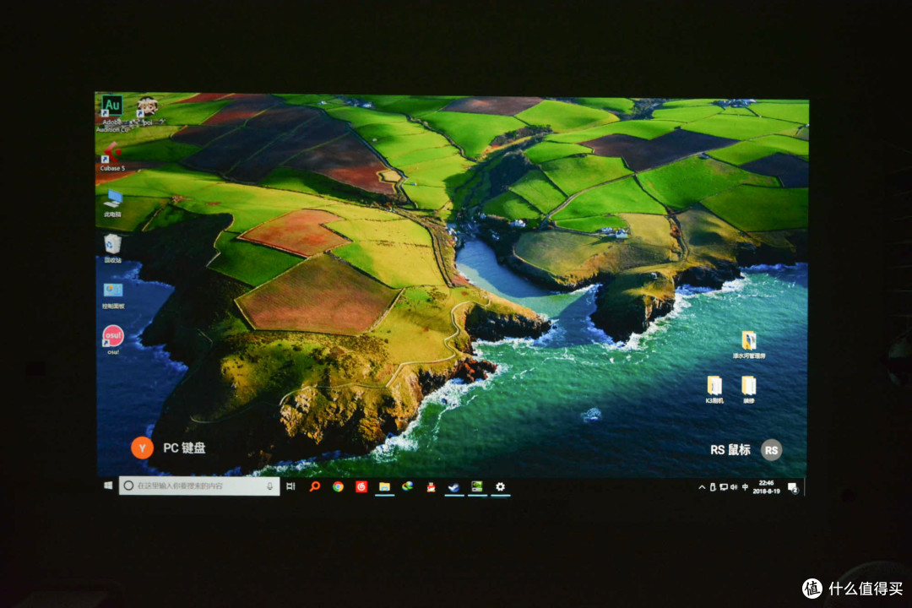This screenshot has width=912, height=608.
Task: Click the microphone icon in search box
Action: 269,486
